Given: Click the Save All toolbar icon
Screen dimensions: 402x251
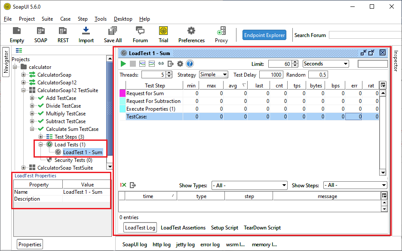Looking at the screenshot, I should (x=112, y=34).
